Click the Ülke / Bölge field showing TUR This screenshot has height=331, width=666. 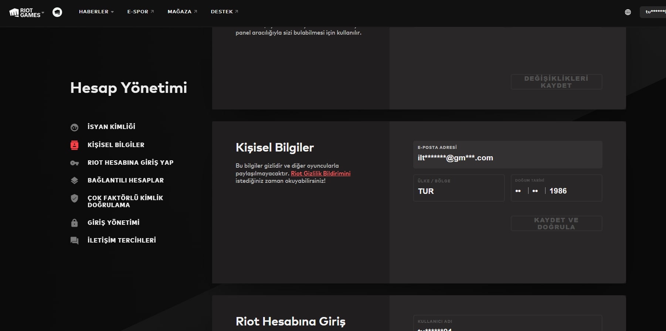(x=459, y=188)
